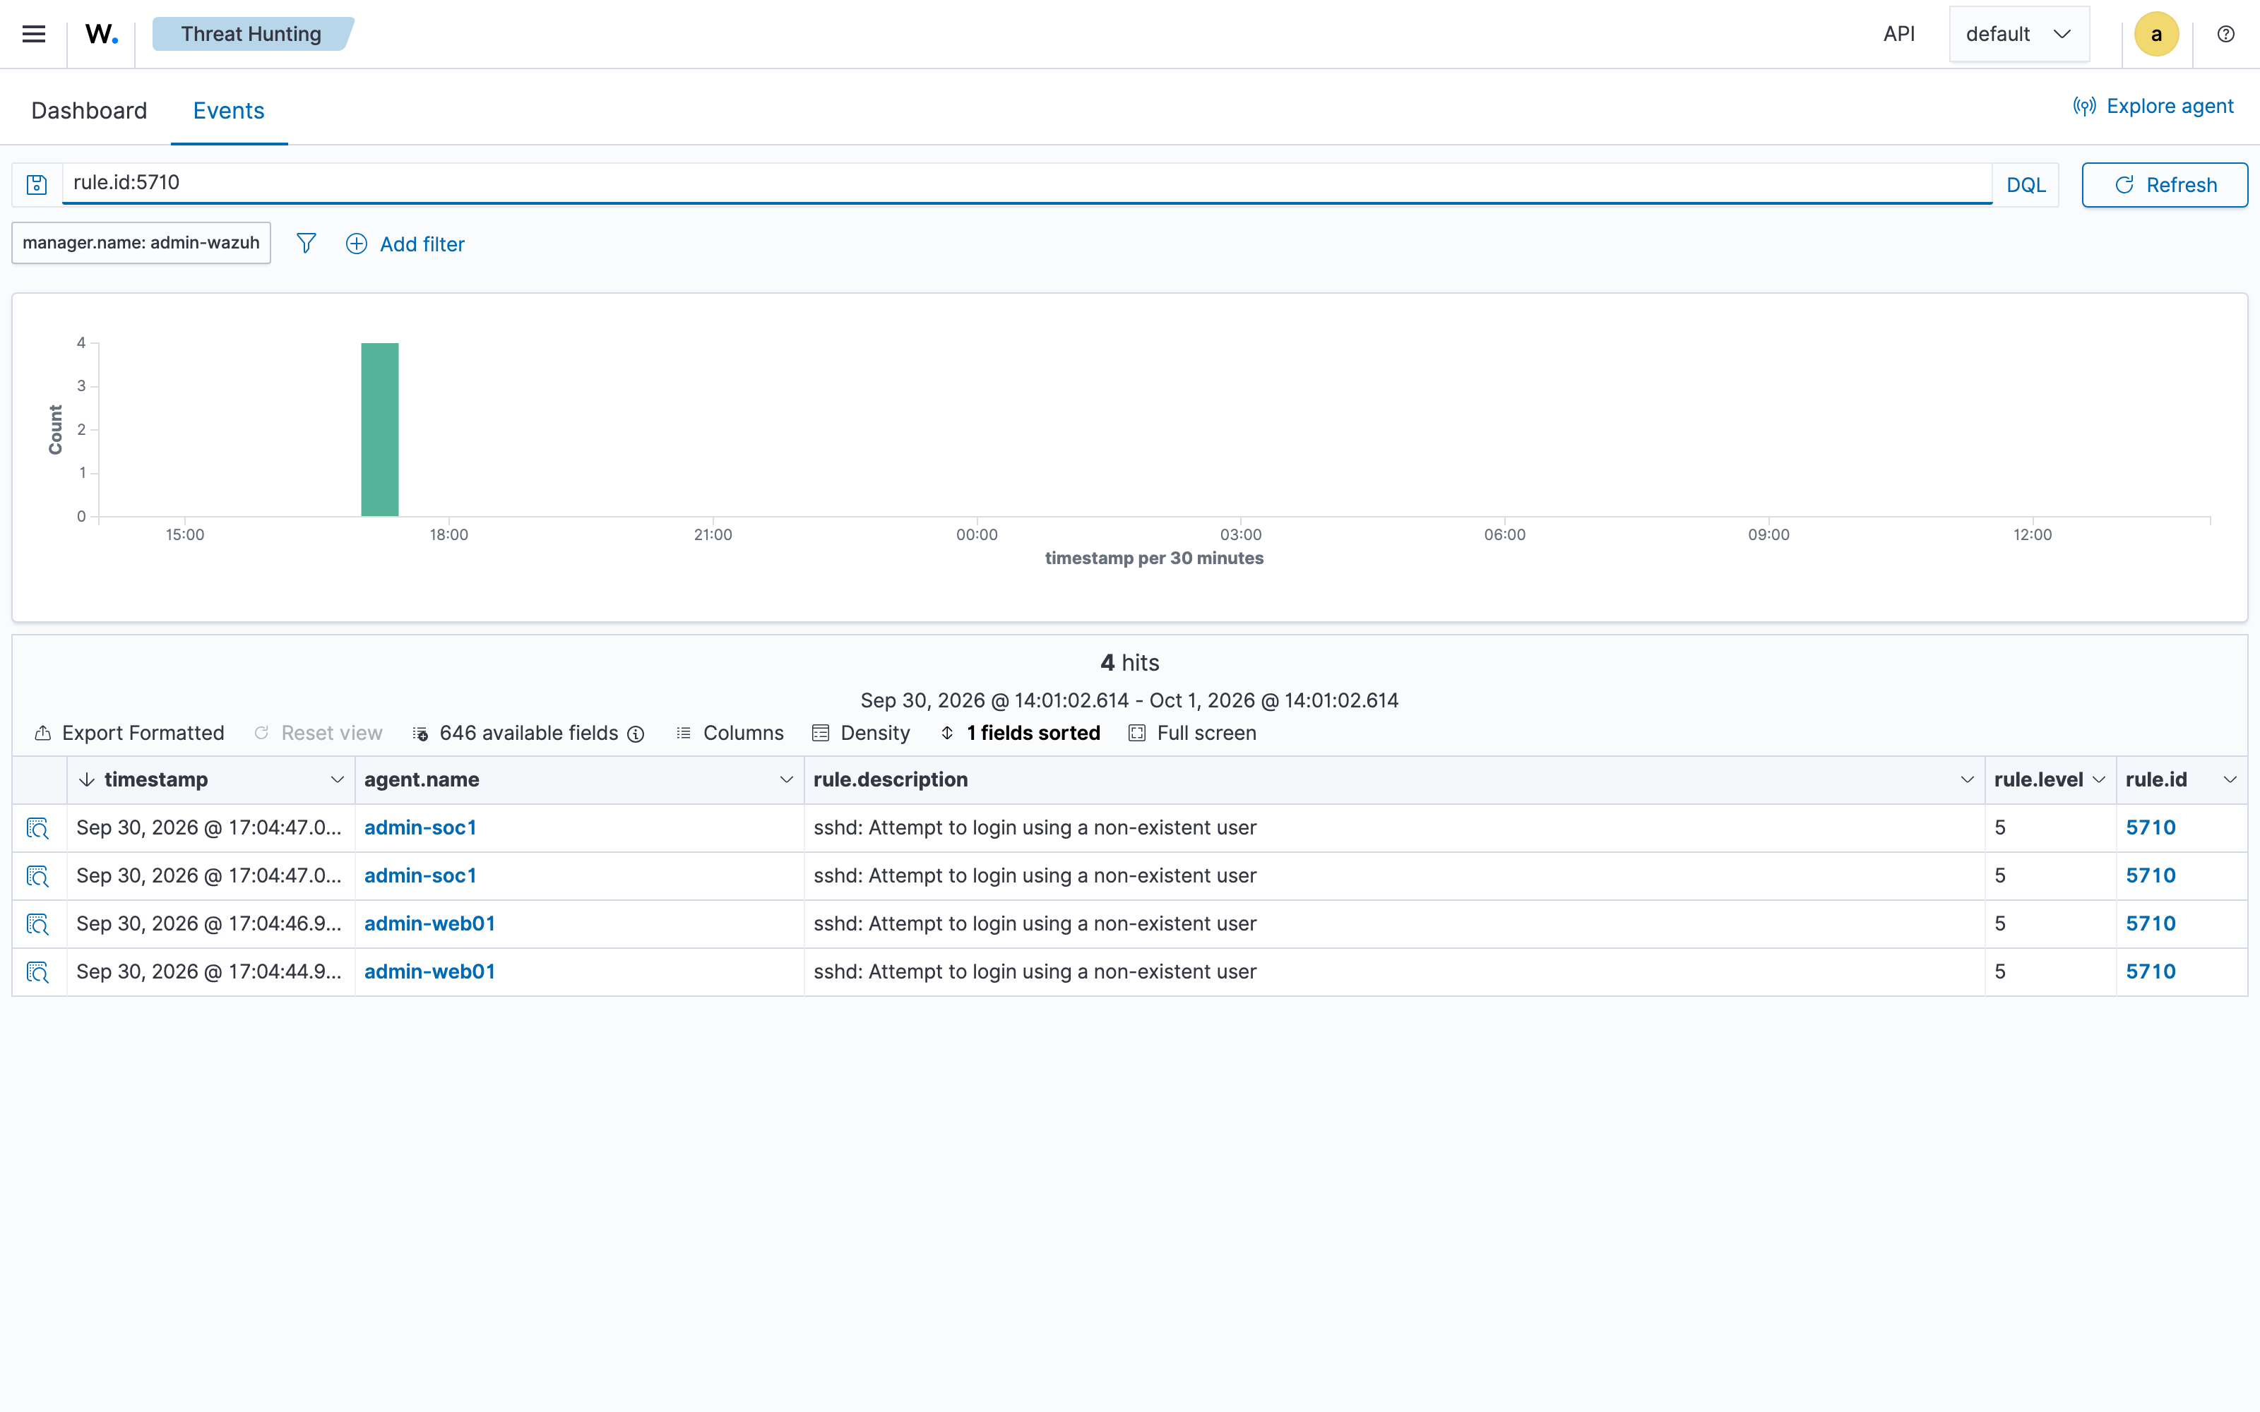2260x1412 pixels.
Task: Open the Explore agent link
Action: [x=2153, y=107]
